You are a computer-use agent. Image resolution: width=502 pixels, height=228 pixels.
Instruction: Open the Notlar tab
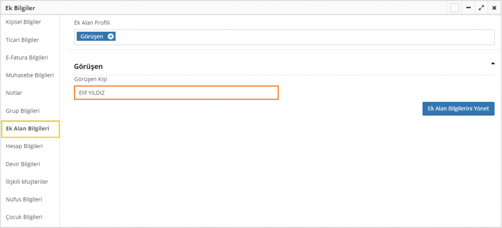[x=14, y=93]
